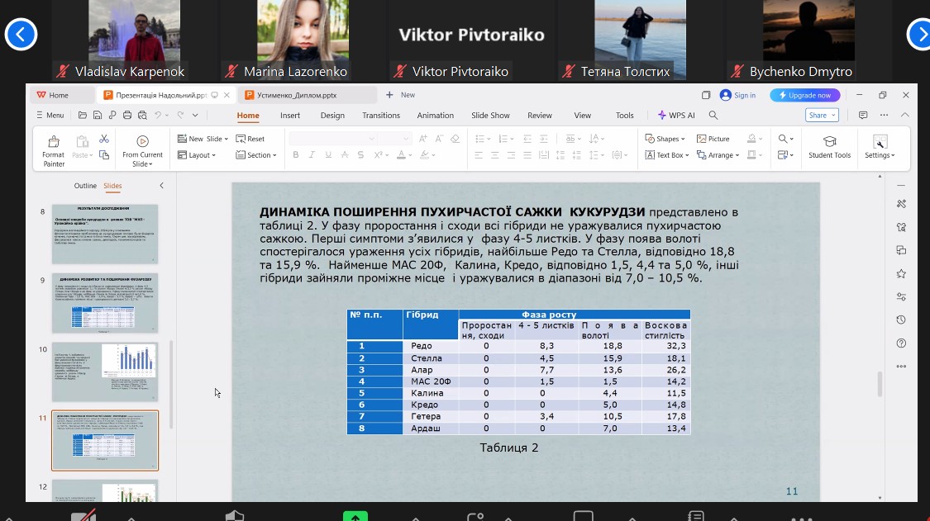Click the Print Preview icon
Image resolution: width=930 pixels, height=521 pixels.
(142, 115)
